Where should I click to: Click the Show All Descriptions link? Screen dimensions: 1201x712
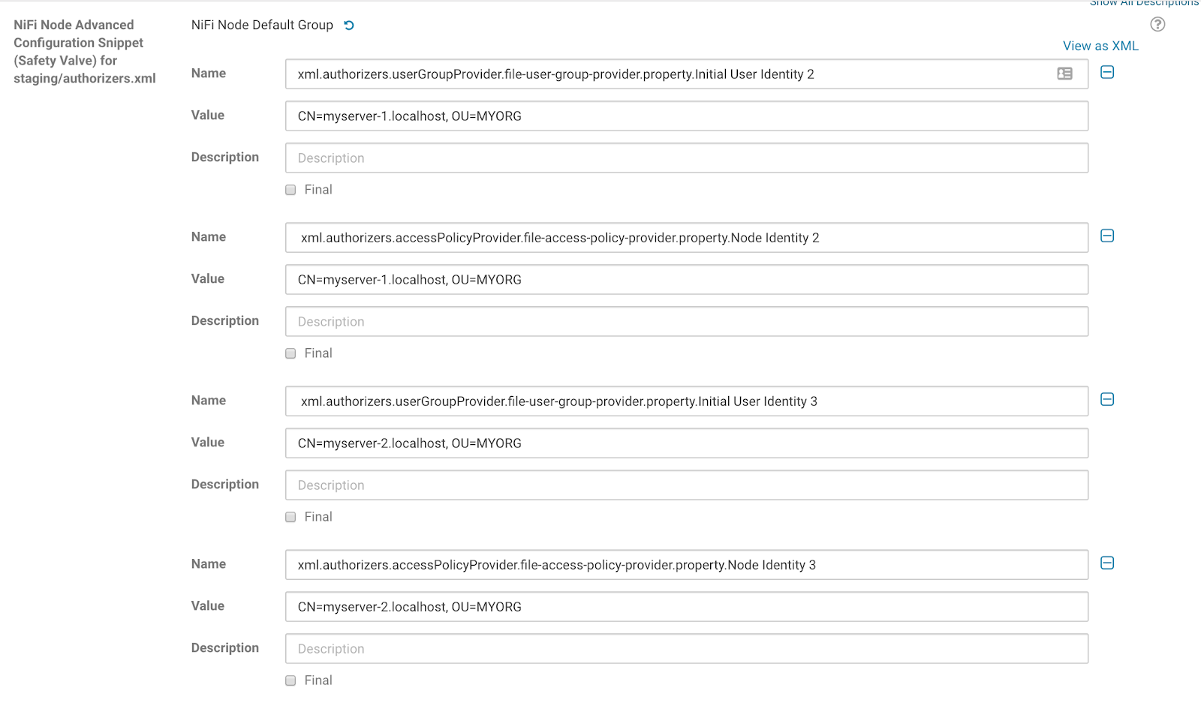(x=1143, y=3)
